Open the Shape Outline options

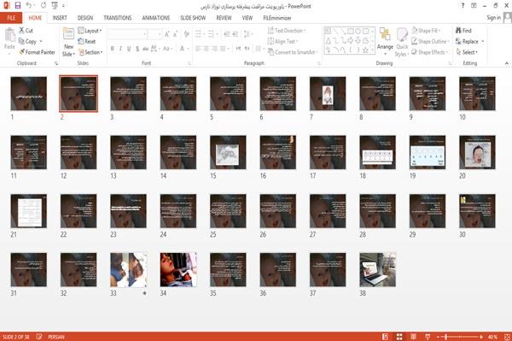tap(430, 41)
